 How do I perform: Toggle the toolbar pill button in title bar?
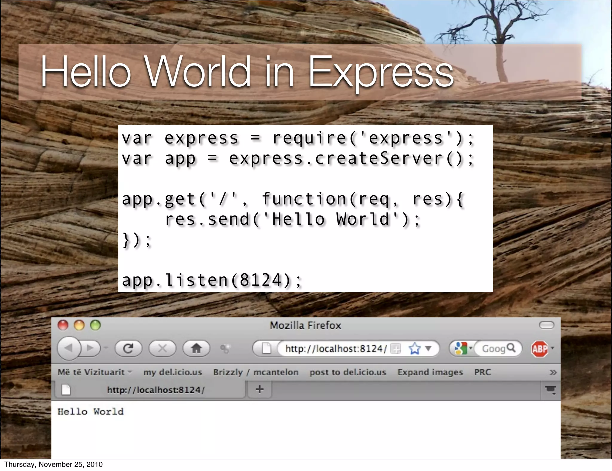[547, 325]
